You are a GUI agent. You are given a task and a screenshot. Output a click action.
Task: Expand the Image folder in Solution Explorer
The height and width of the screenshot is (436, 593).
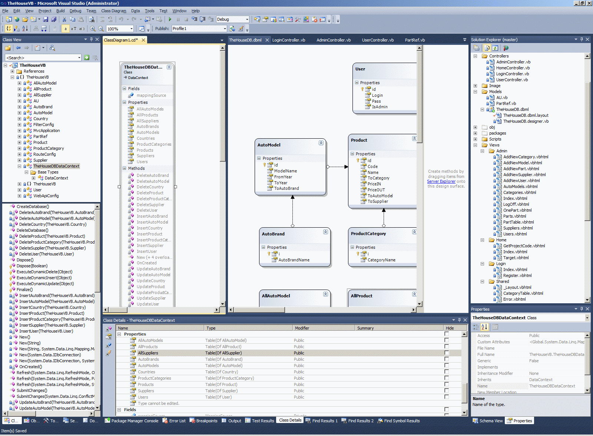click(x=475, y=86)
